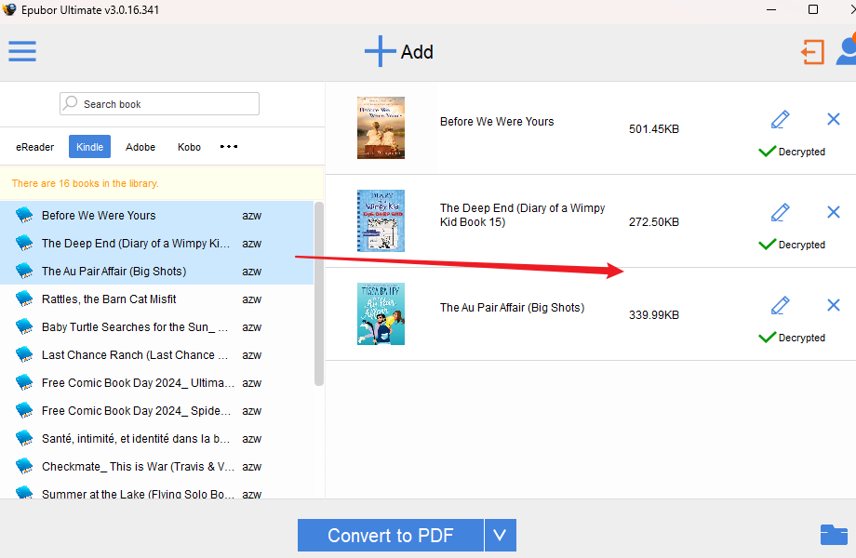Click The Deep End title in the right pane
The width and height of the screenshot is (856, 558).
point(523,215)
